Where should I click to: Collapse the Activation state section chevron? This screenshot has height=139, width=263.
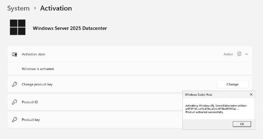point(247,54)
